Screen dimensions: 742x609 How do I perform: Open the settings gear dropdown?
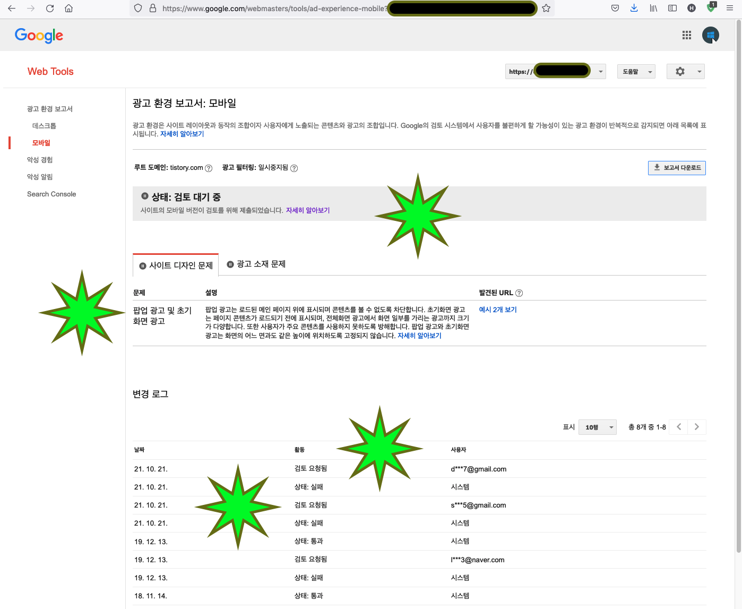(686, 72)
